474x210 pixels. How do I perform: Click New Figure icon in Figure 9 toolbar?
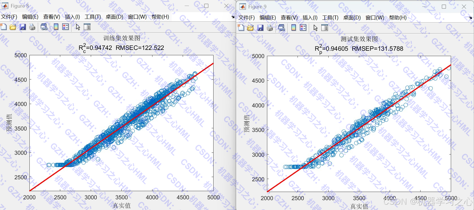[x=241, y=28]
